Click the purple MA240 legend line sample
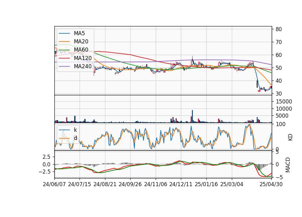Image resolution: width=302 pixels, height=217 pixels. pyautogui.click(x=64, y=66)
